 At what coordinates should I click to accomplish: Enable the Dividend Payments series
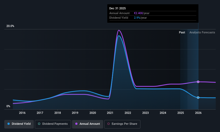53,124
